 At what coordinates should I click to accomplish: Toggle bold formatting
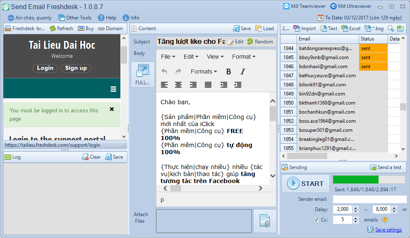click(x=228, y=71)
